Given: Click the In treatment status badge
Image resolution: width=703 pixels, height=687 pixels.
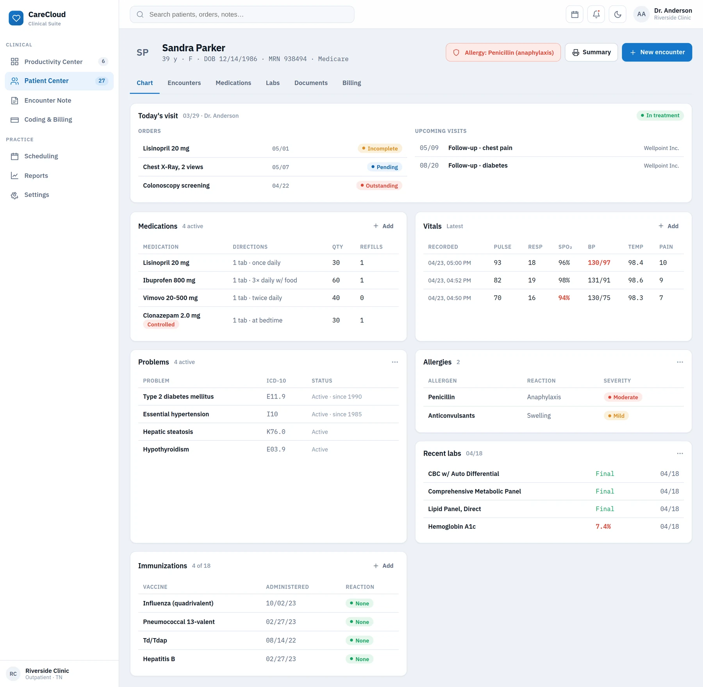Looking at the screenshot, I should pyautogui.click(x=660, y=116).
